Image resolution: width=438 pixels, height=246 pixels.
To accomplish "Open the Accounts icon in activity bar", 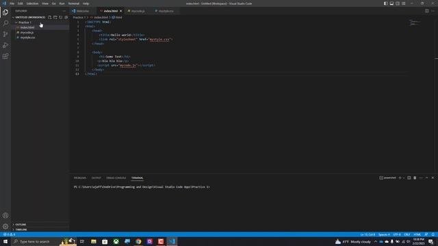I will click(5, 215).
